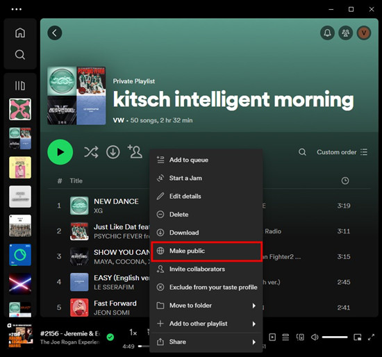Open the pink and green cover playlist
This screenshot has width=382, height=357.
pyautogui.click(x=20, y=109)
